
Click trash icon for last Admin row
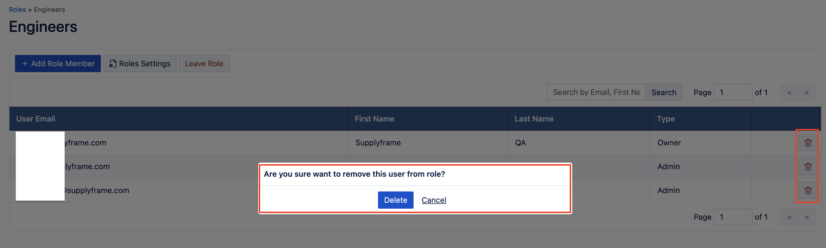click(808, 190)
